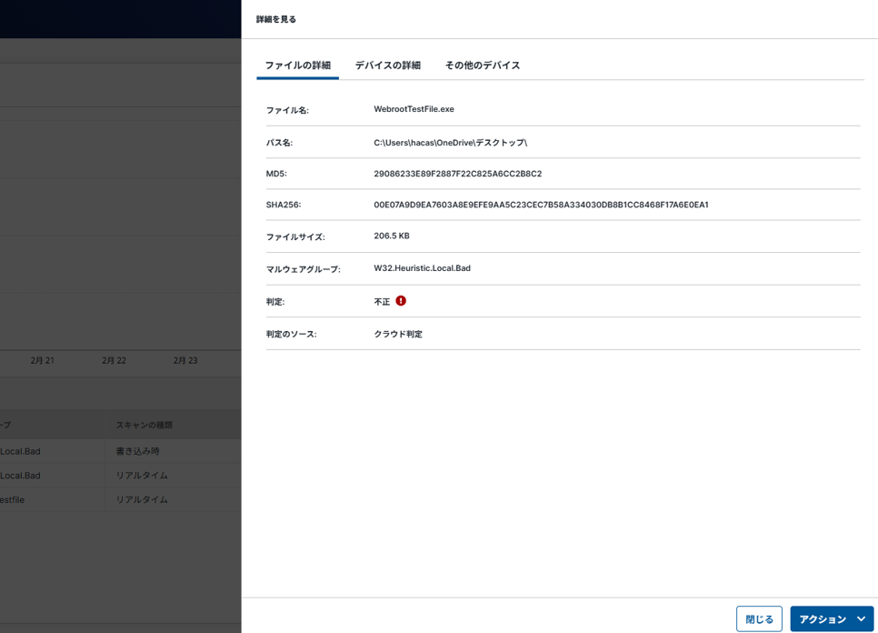Image resolution: width=878 pixels, height=633 pixels.
Task: Click the SHA256 hash value
Action: [541, 205]
